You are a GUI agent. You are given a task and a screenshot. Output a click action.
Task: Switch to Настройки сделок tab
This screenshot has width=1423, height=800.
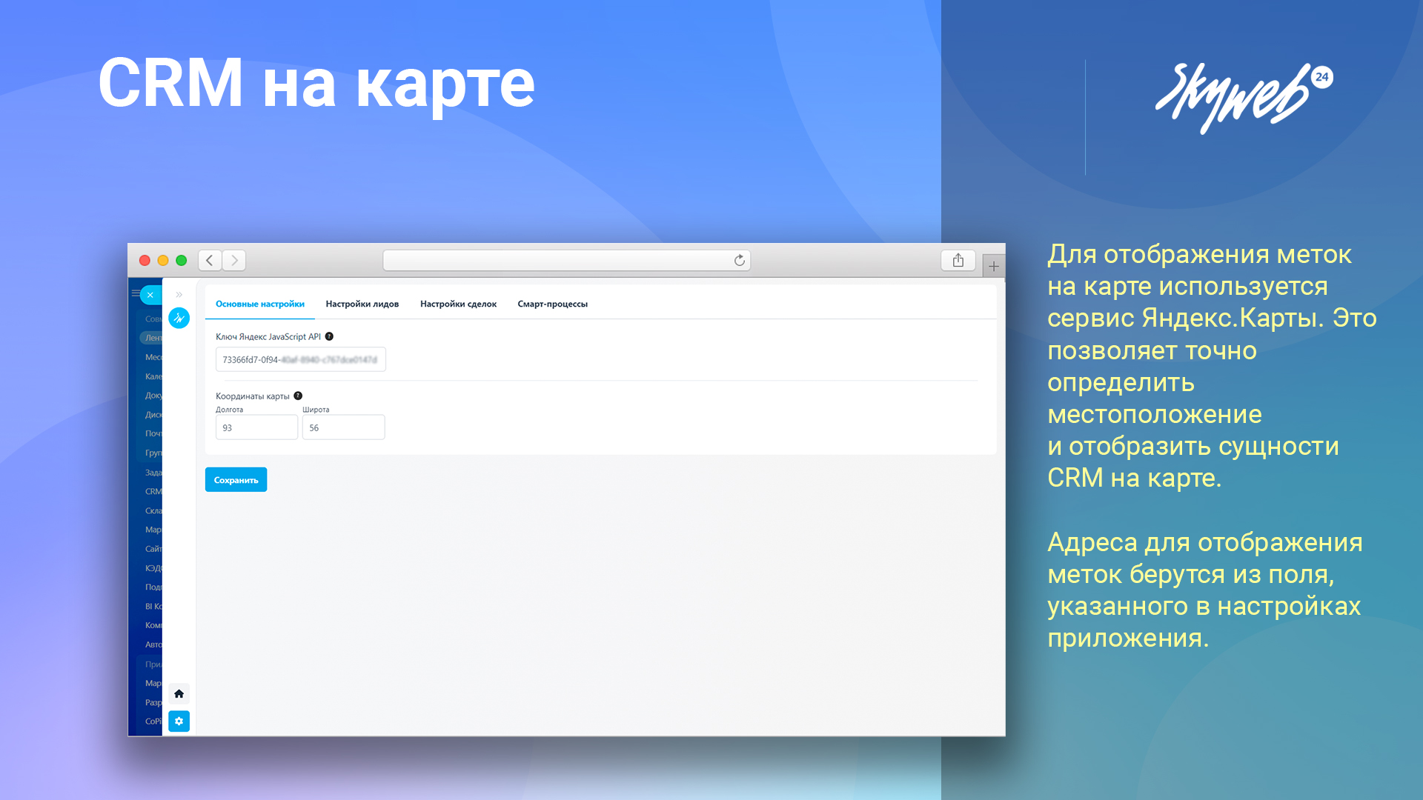tap(458, 304)
